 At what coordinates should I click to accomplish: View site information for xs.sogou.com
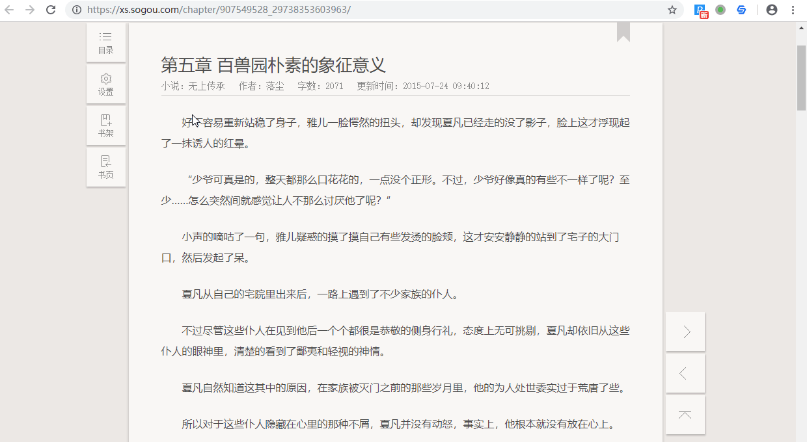click(x=77, y=10)
